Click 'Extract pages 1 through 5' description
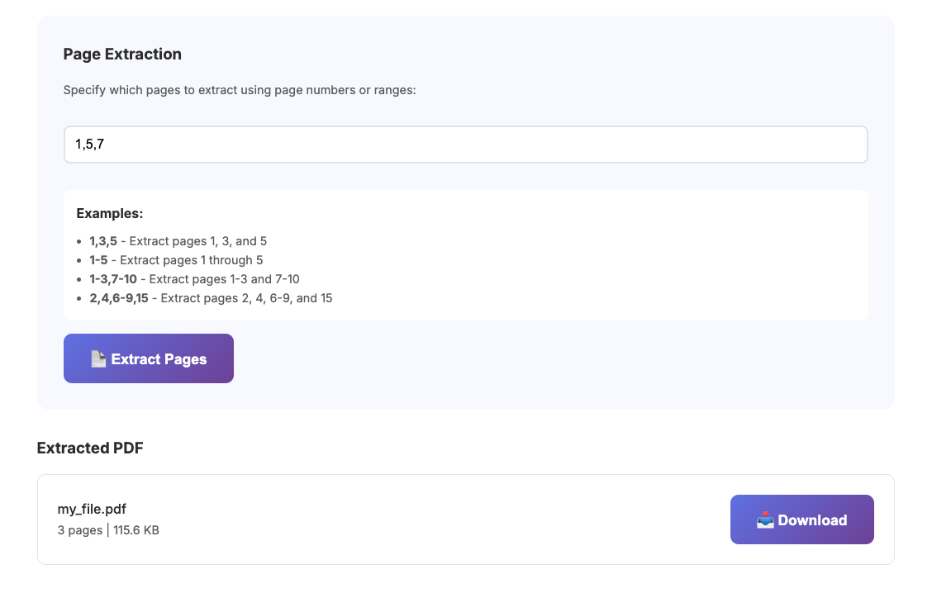The width and height of the screenshot is (932, 593). (192, 260)
